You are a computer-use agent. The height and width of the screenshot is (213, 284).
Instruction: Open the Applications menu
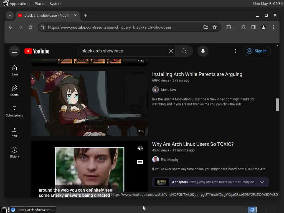[20, 4]
